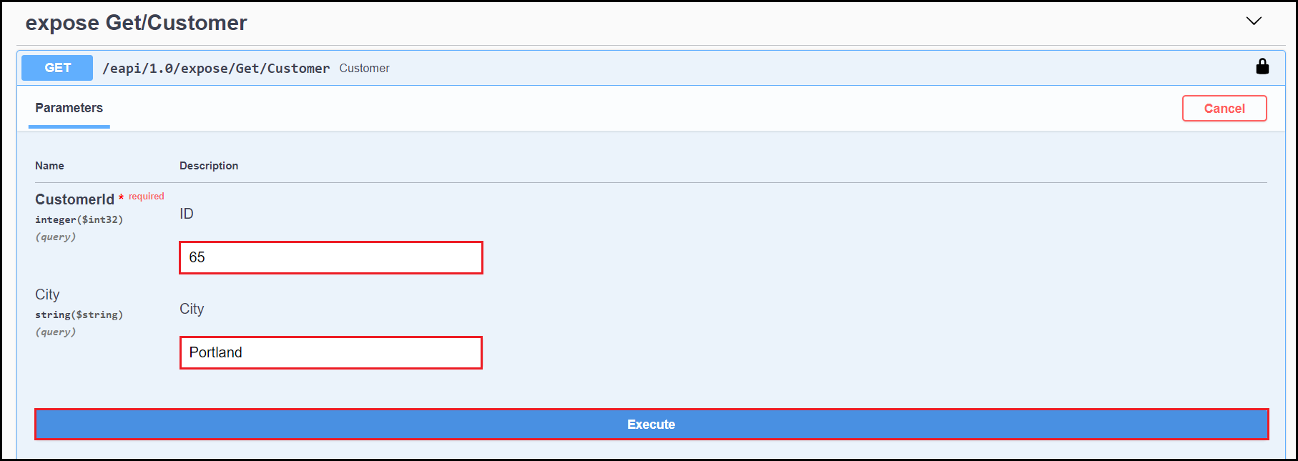This screenshot has width=1298, height=461.
Task: Click the string($string) type label
Action: tap(79, 315)
